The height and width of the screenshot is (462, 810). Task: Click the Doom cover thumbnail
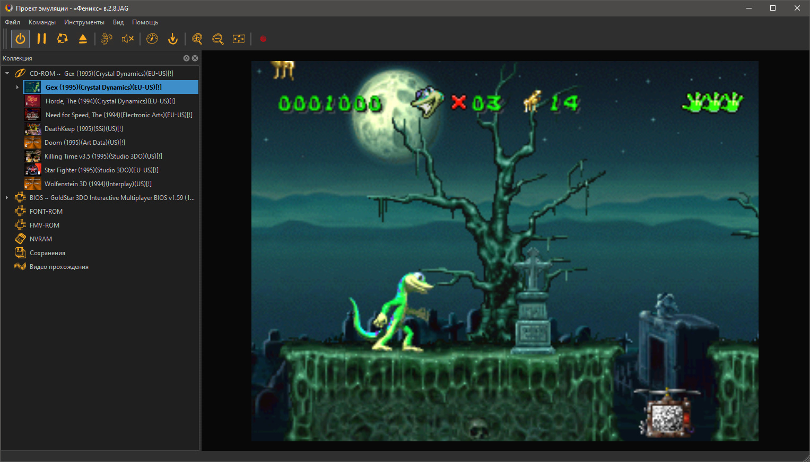point(32,142)
